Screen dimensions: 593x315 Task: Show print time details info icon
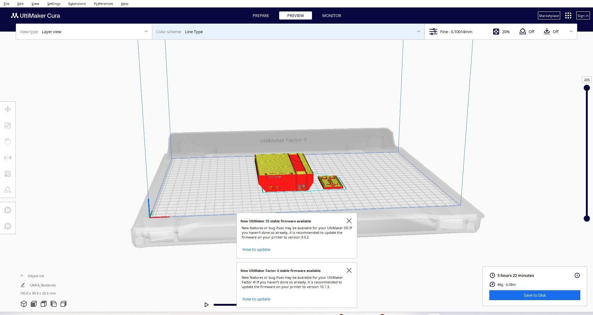tap(577, 275)
